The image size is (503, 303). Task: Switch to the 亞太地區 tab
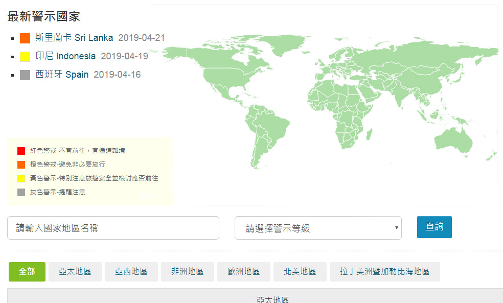click(75, 272)
